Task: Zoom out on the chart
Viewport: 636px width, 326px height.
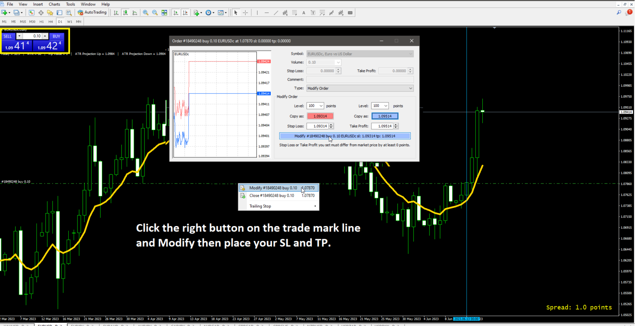Action: 154,12
